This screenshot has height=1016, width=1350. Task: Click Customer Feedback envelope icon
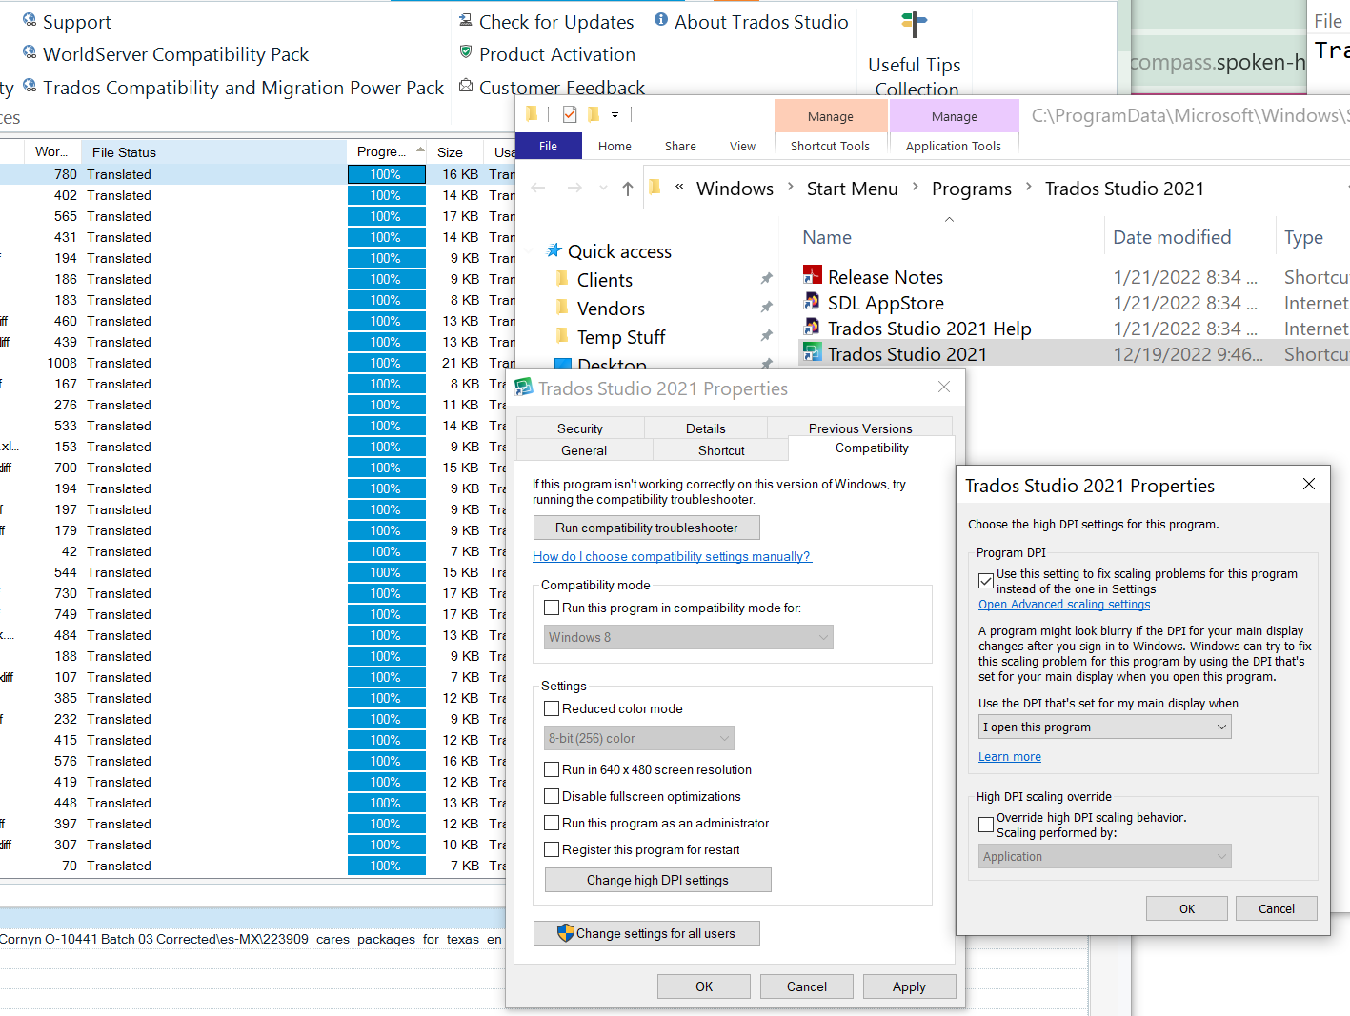[x=466, y=86]
